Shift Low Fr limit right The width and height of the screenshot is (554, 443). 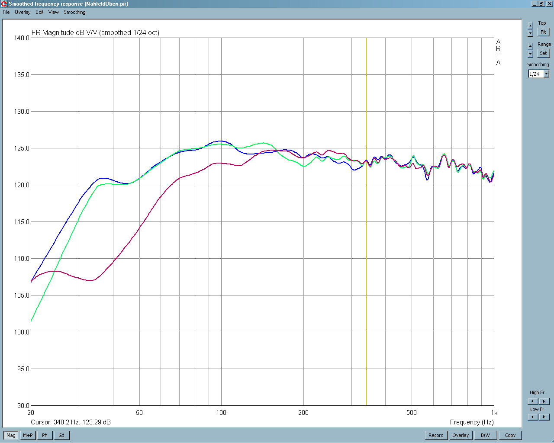(544, 417)
